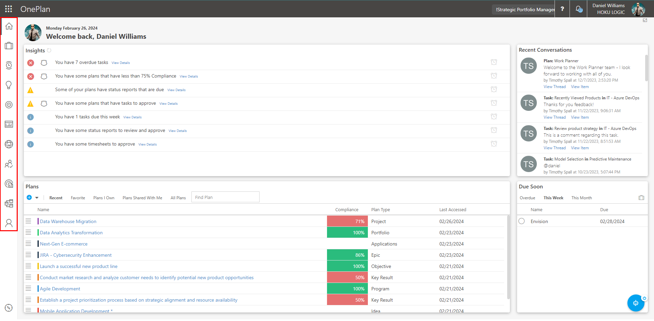Click View Thread on the Work Planner conversation
The height and width of the screenshot is (321, 654).
pyautogui.click(x=554, y=86)
